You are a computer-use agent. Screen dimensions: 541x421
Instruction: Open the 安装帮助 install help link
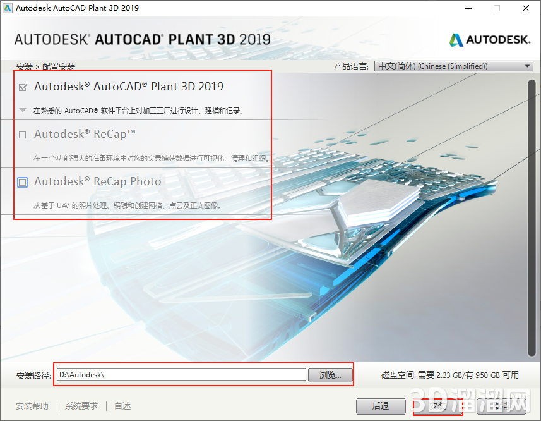[32, 406]
